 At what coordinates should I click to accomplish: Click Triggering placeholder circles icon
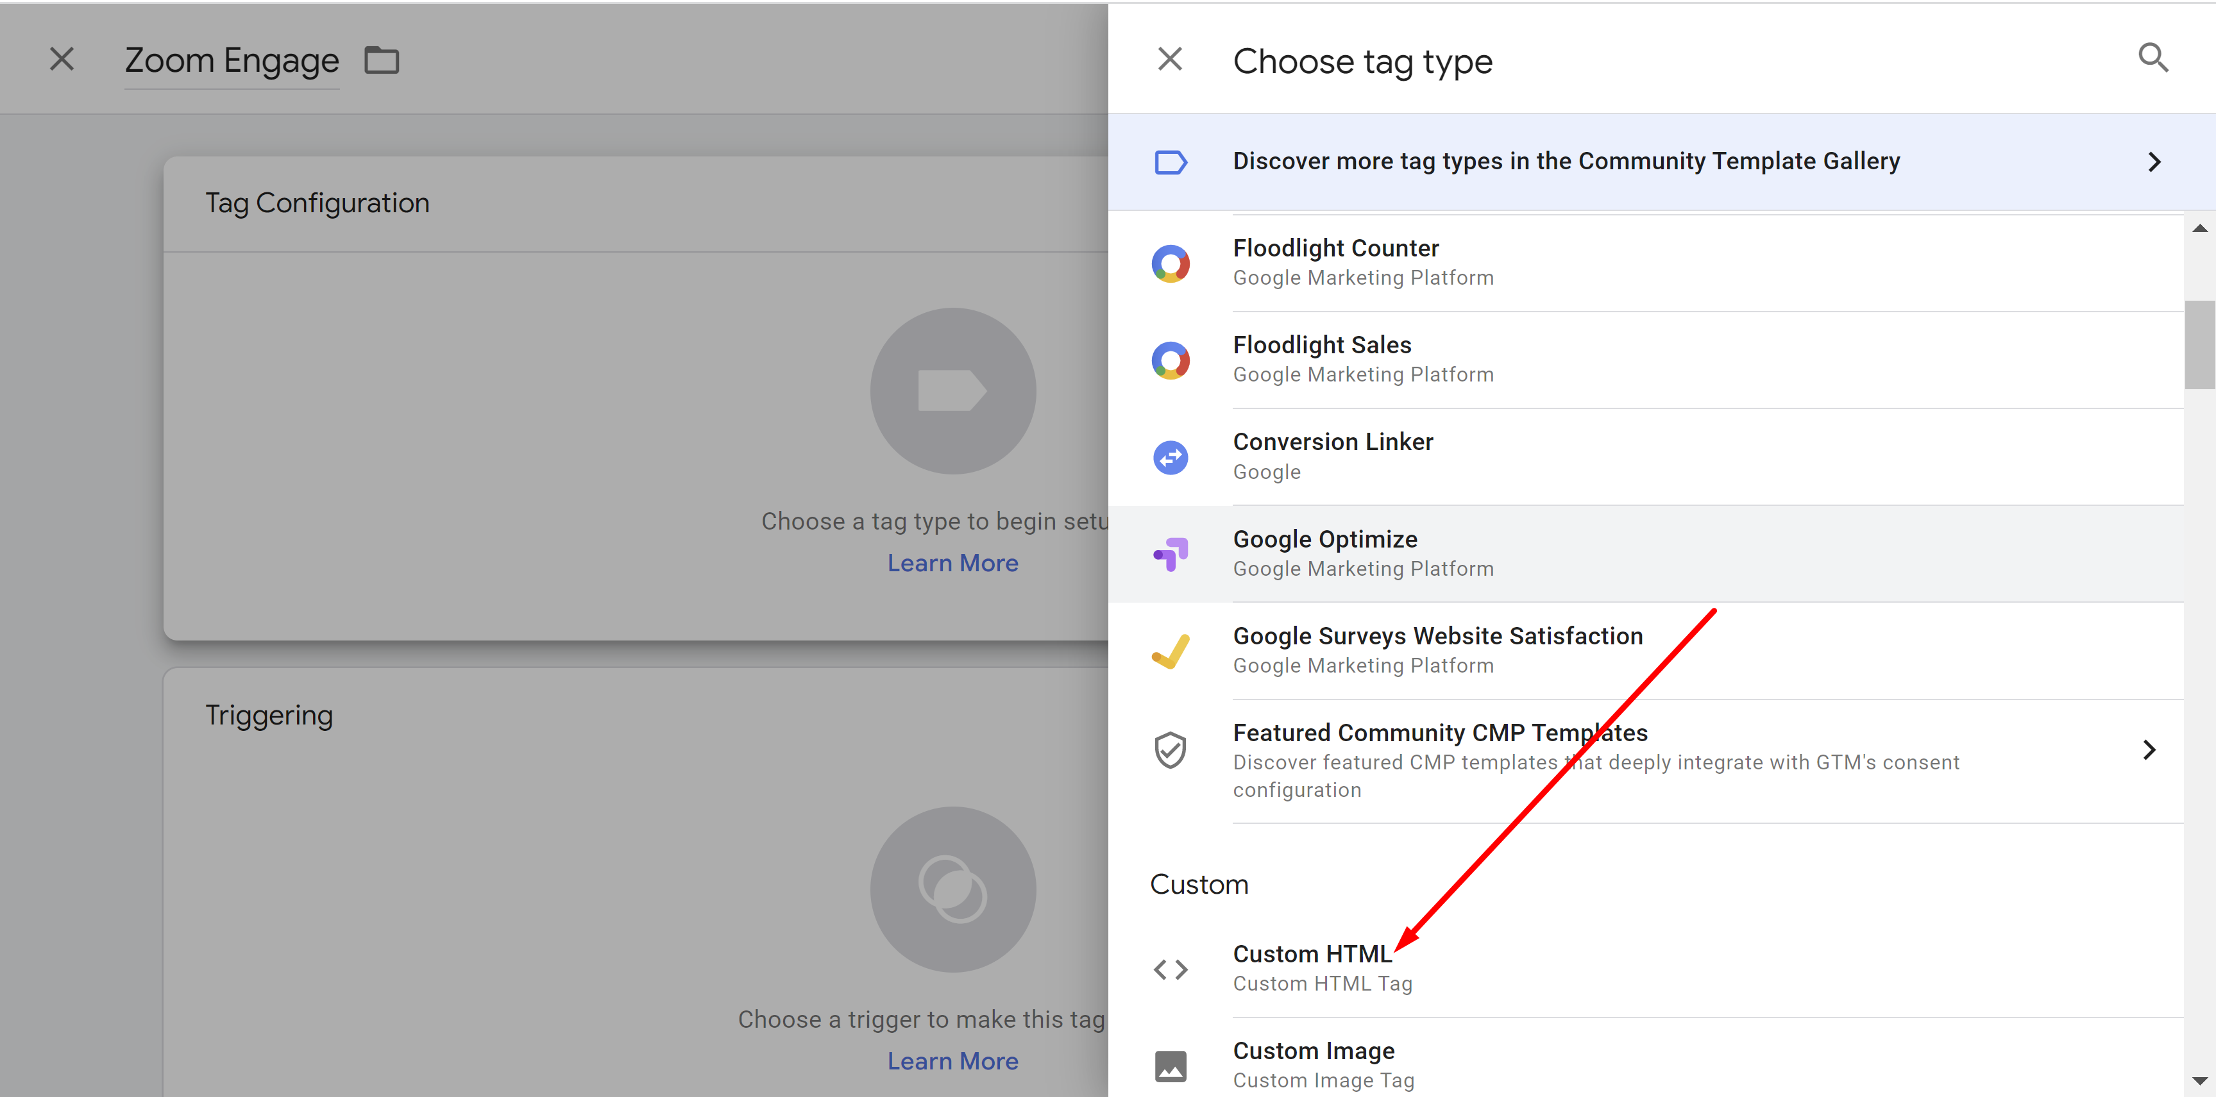(953, 890)
